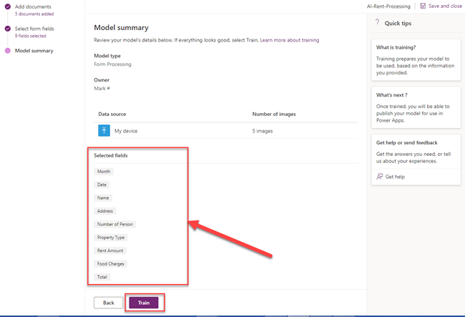Go back using the Back button
Viewport: 465px width, 317px height.
(109, 303)
